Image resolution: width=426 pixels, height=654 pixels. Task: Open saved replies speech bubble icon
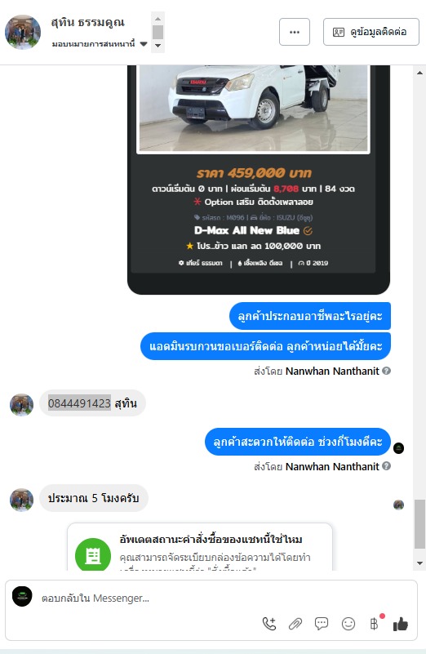pyautogui.click(x=322, y=624)
